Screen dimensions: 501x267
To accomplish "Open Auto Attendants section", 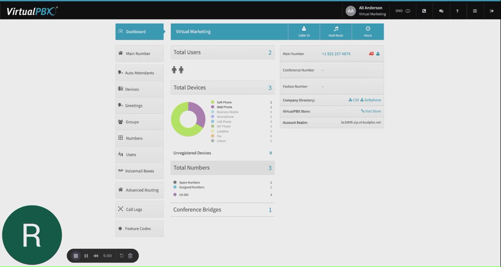I will coord(139,73).
